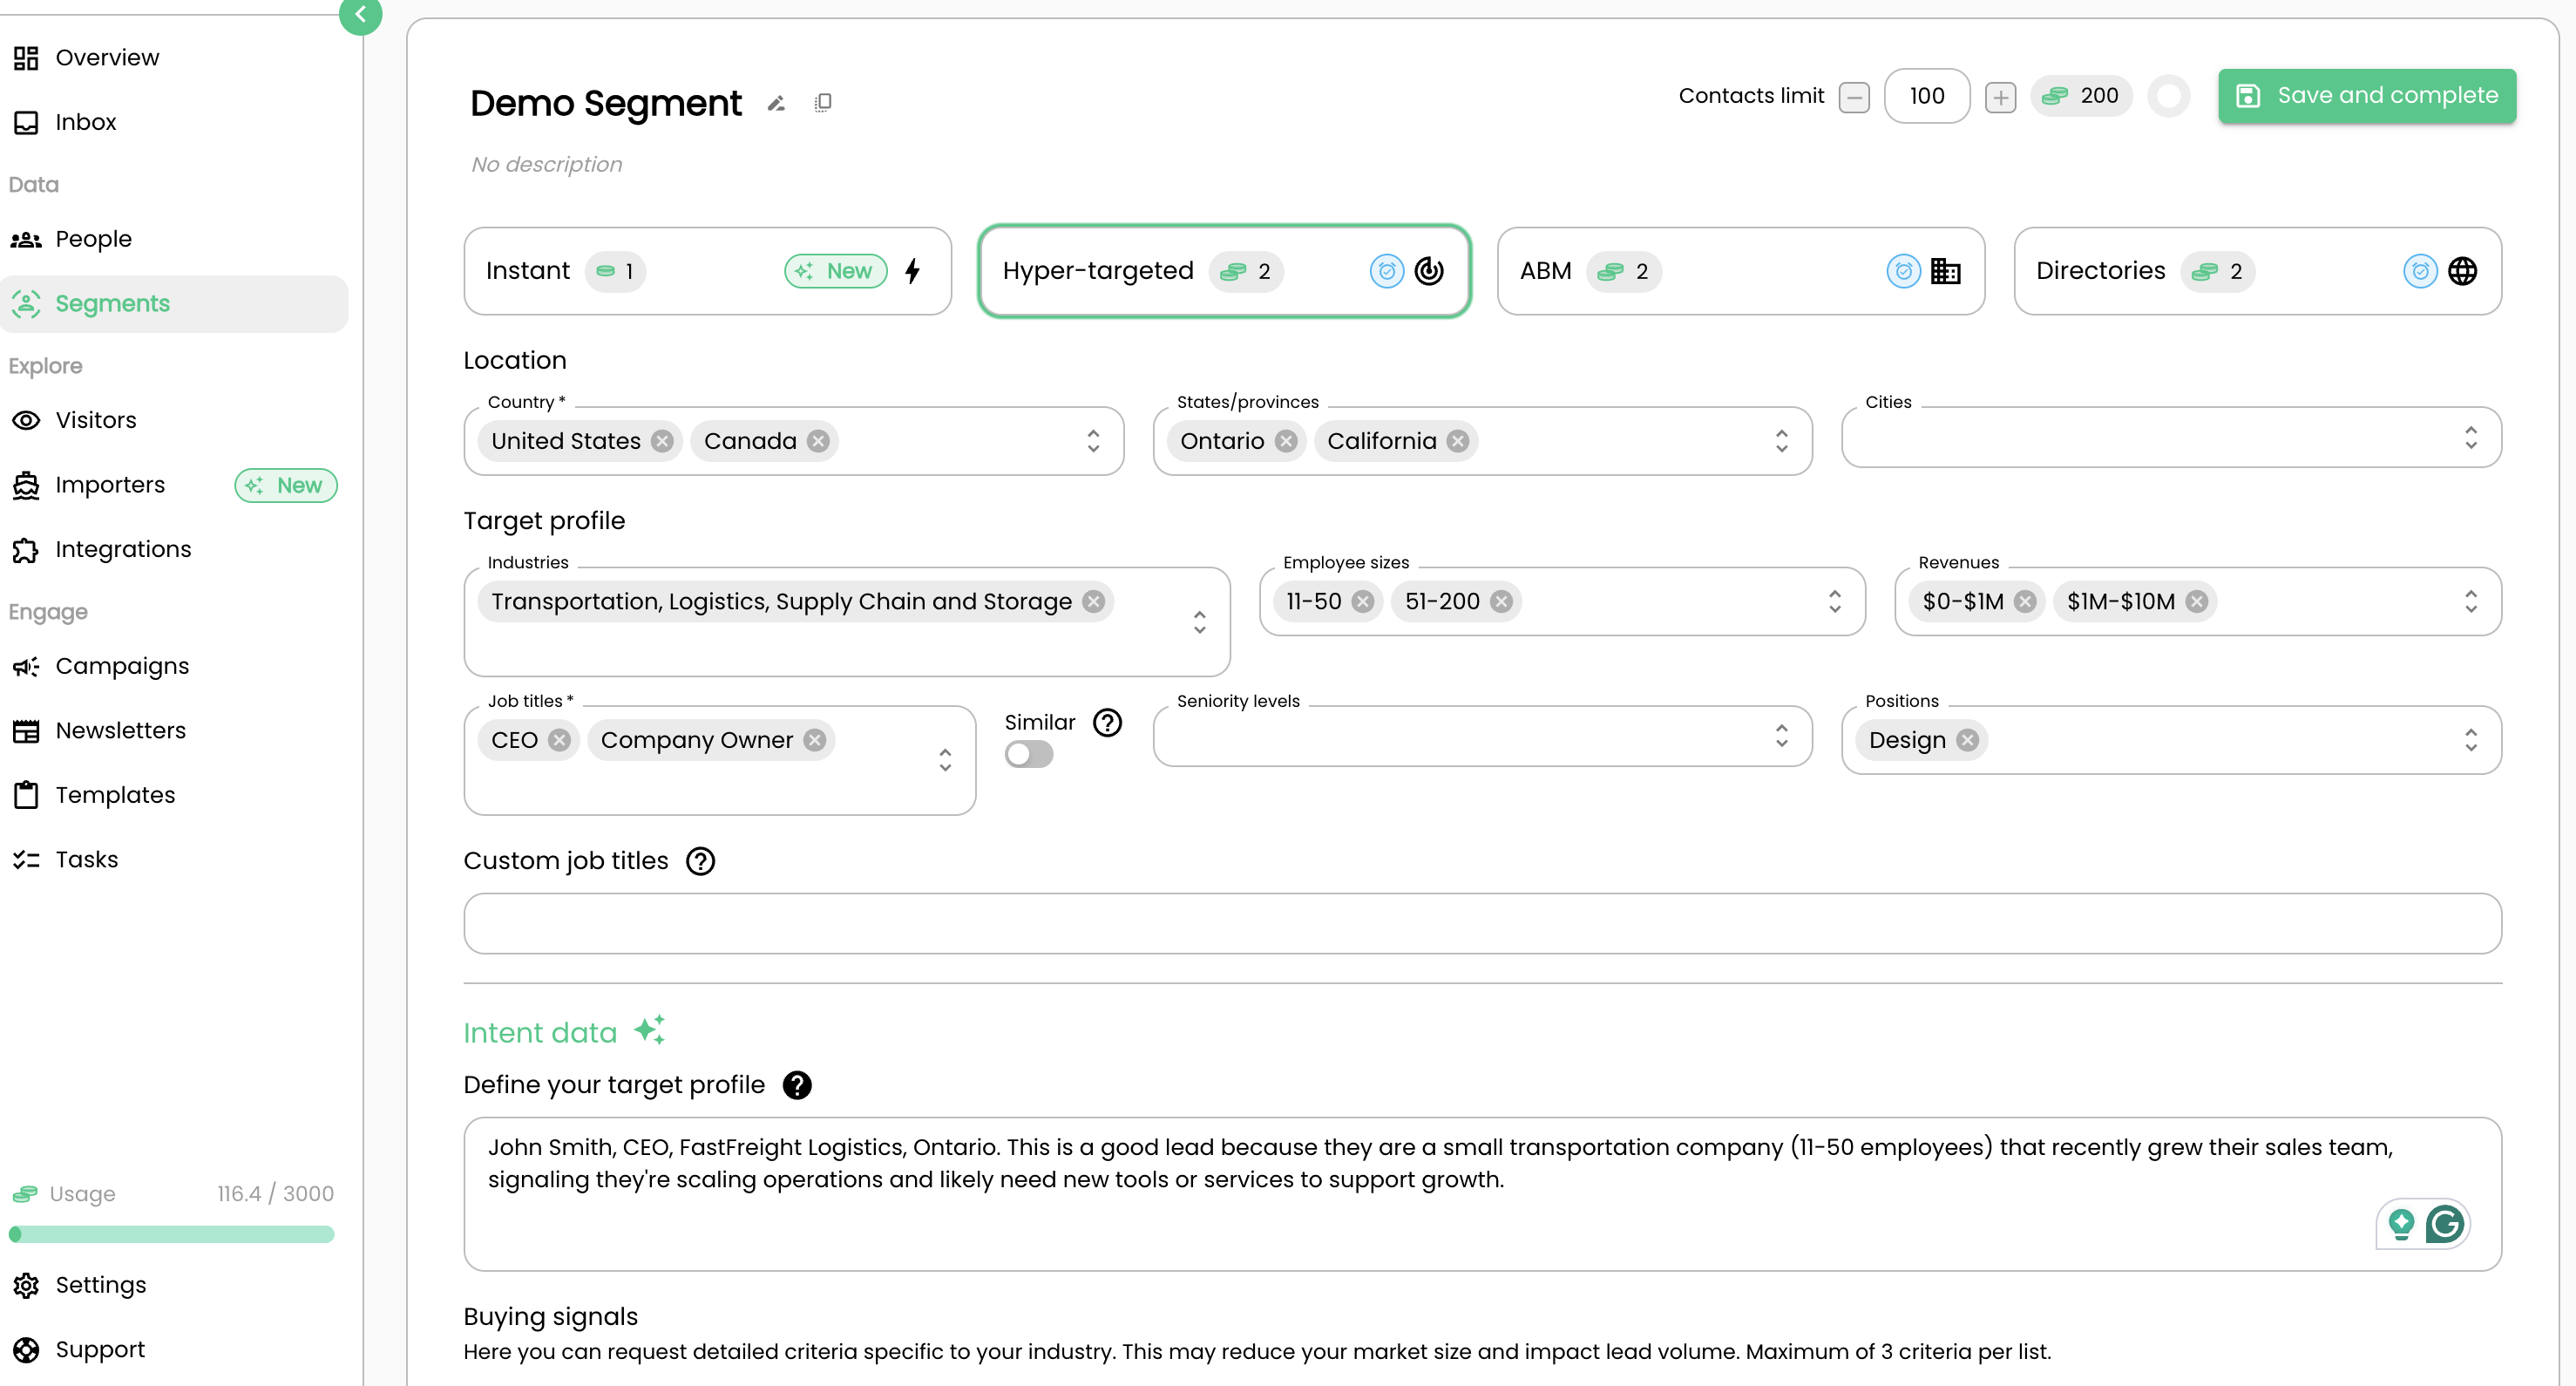Select the Directories segment tab

[2257, 271]
